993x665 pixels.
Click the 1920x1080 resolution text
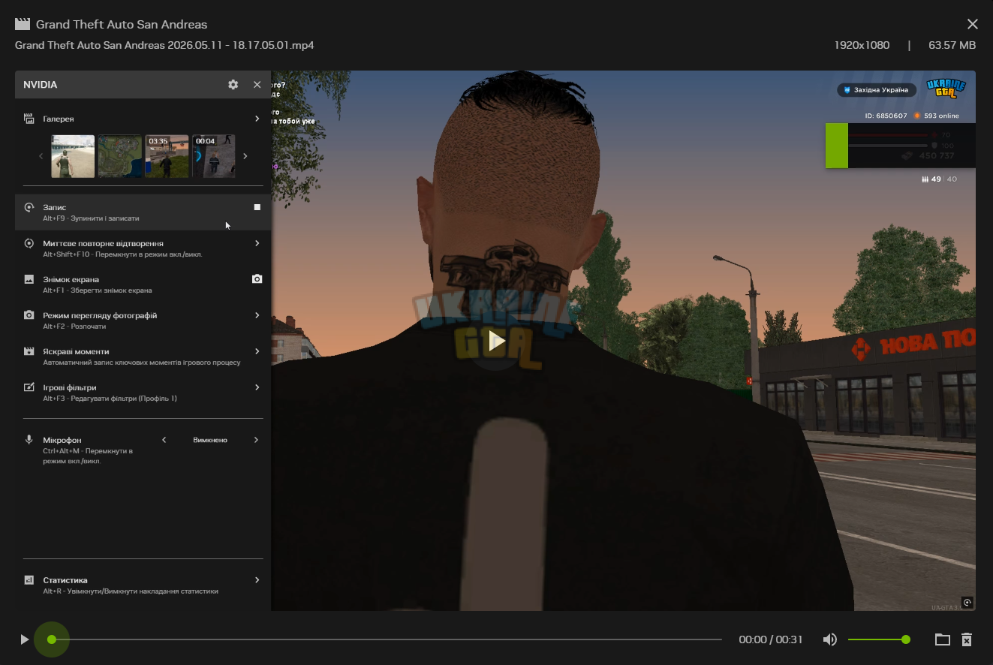862,45
